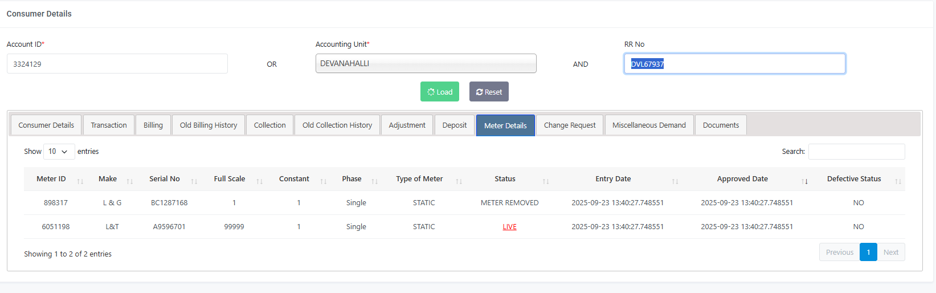Open the Accounting Unit dropdown
Screen dimensions: 936x293
pos(426,64)
